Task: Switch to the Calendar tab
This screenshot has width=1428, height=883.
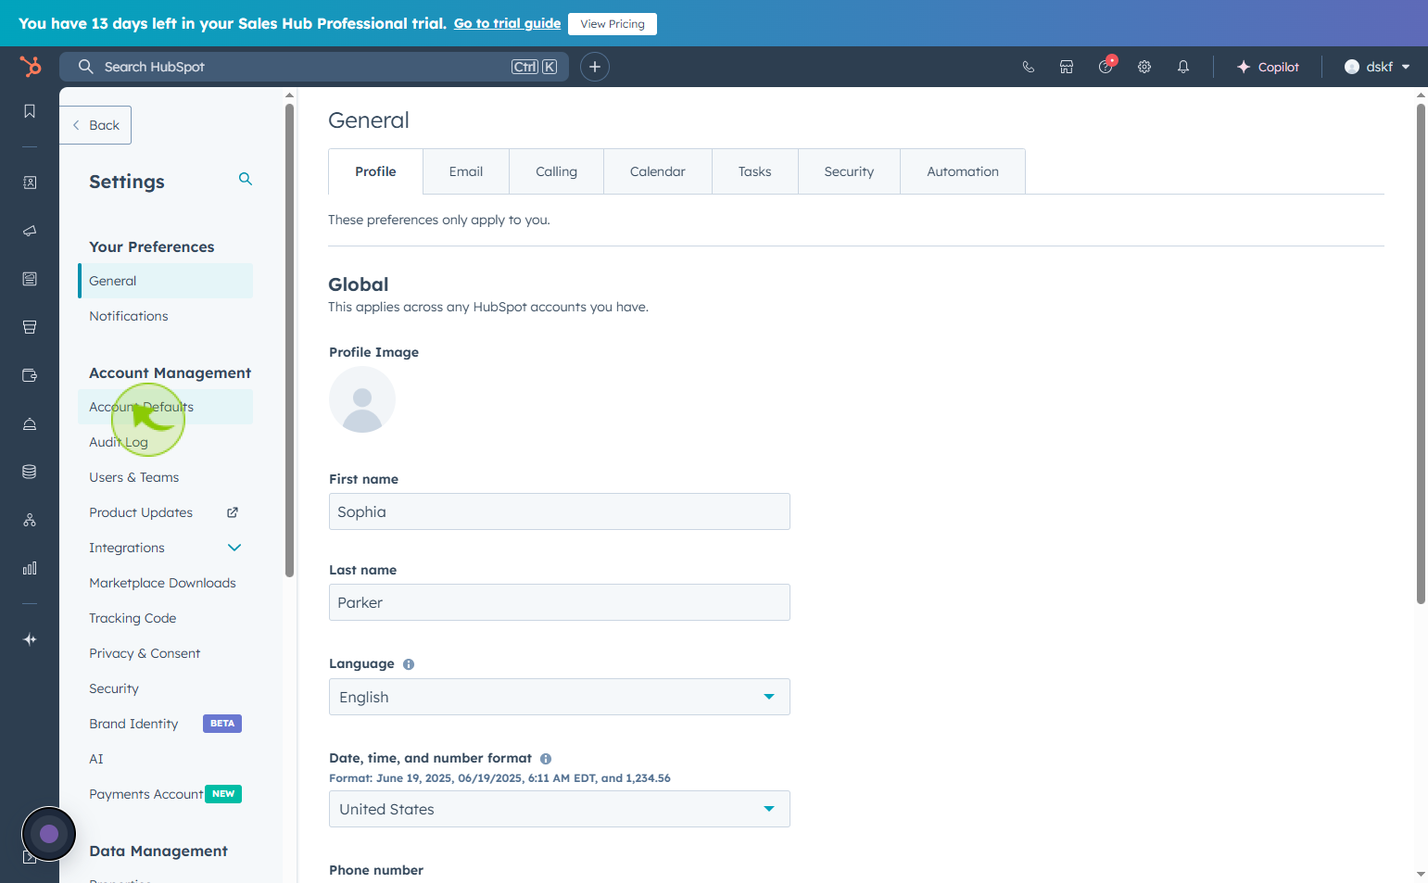Action: pyautogui.click(x=658, y=171)
